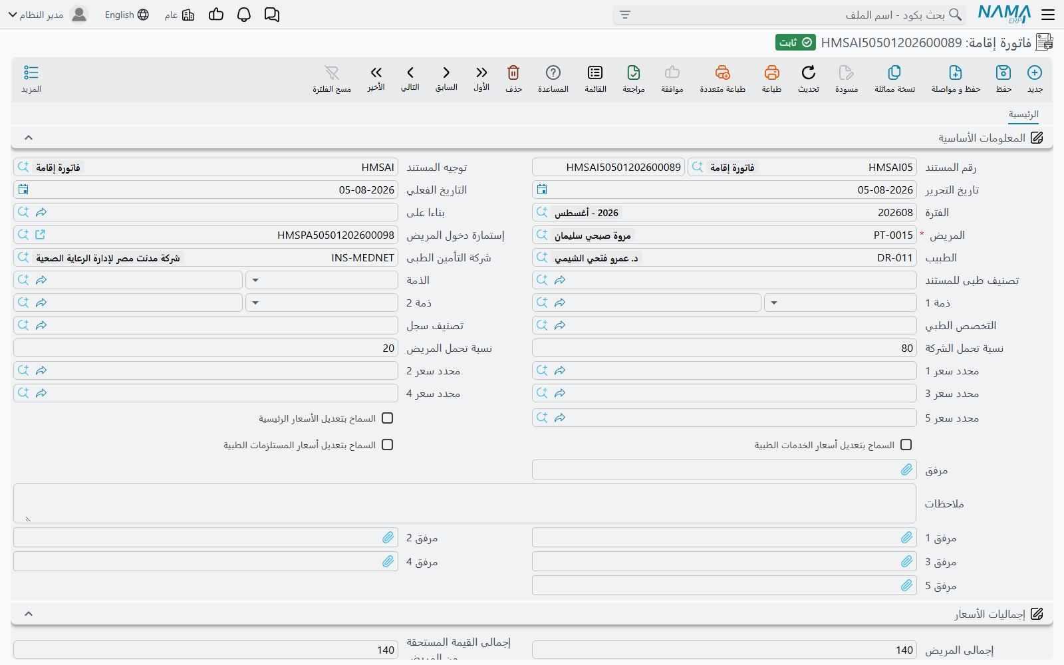Click the تحديث (Refresh) icon

pyautogui.click(x=809, y=72)
